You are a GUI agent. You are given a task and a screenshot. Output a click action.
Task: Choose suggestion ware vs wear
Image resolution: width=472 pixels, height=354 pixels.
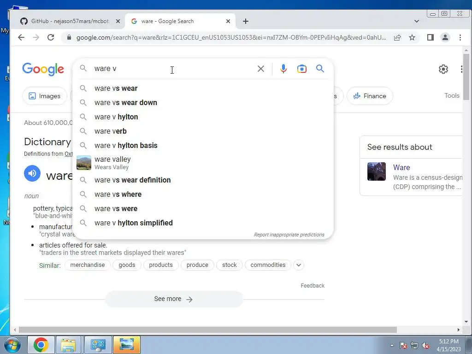(203, 88)
